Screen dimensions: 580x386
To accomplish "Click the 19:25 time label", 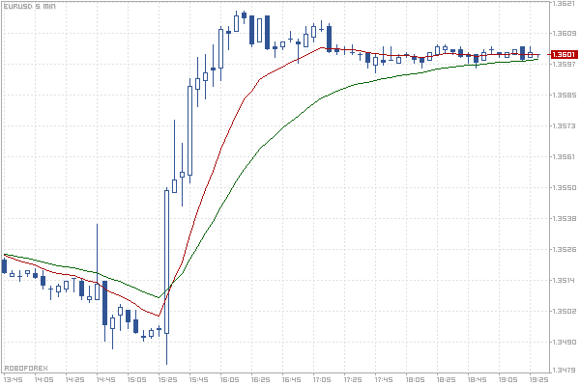I will tap(538, 379).
